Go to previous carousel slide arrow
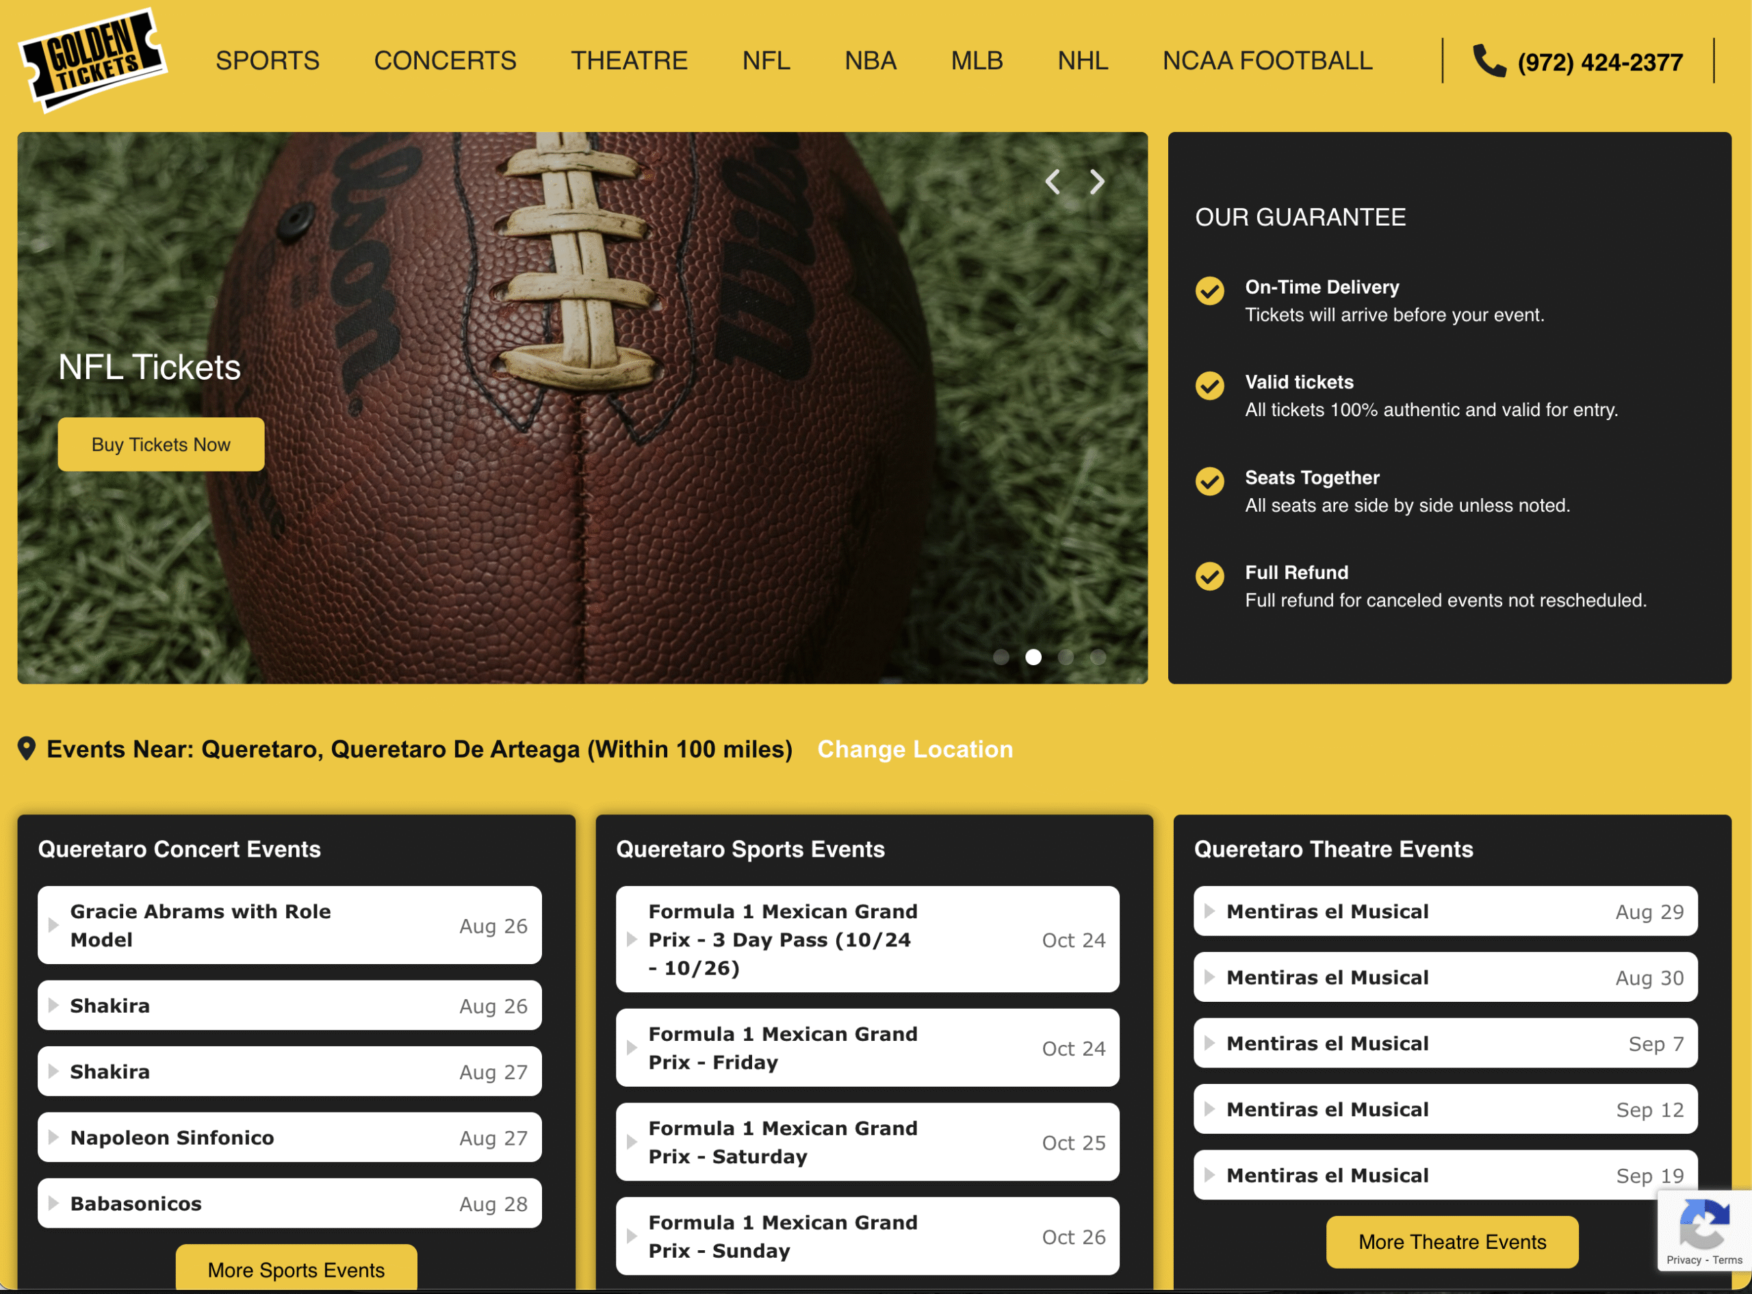This screenshot has width=1752, height=1294. (x=1053, y=182)
